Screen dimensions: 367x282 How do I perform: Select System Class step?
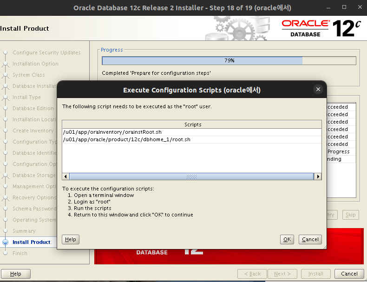point(28,75)
